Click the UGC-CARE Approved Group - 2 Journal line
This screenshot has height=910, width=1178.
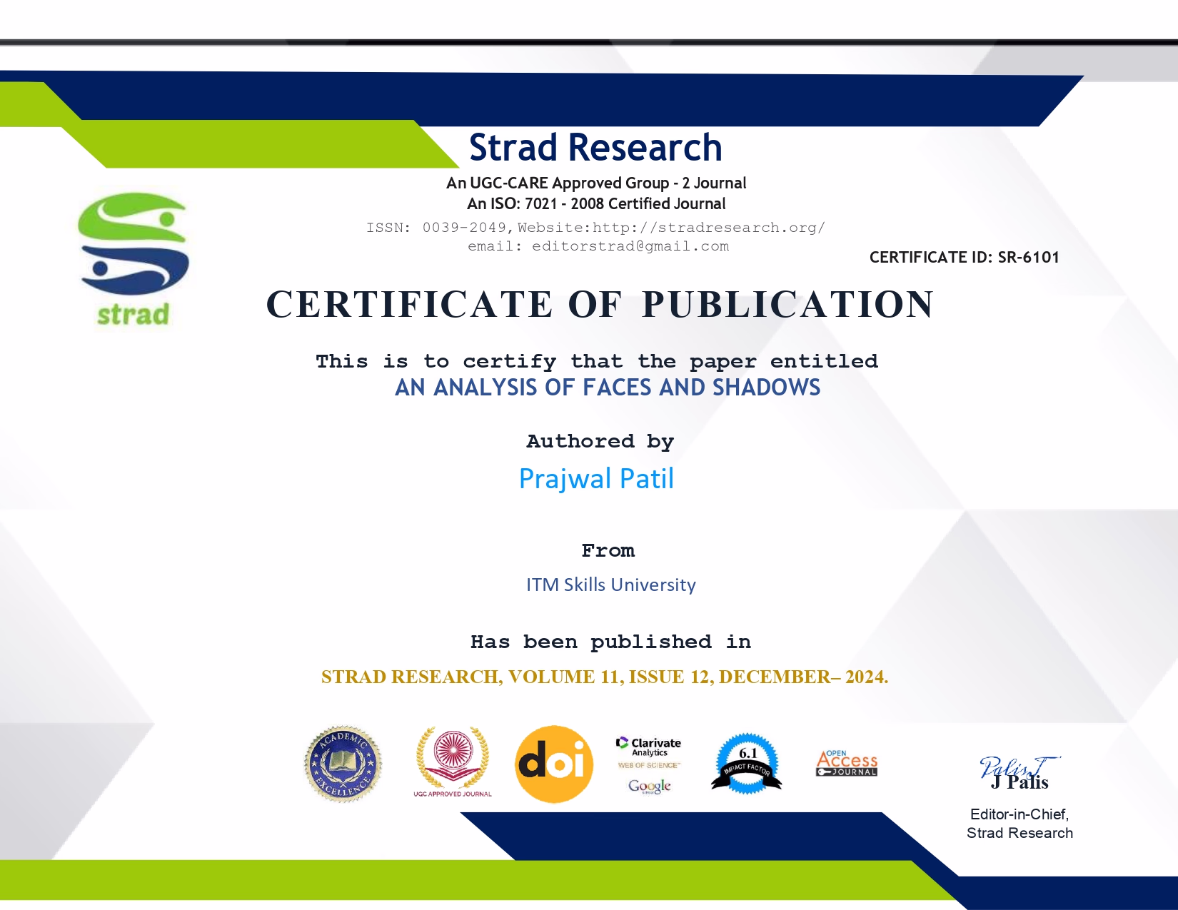pyautogui.click(x=596, y=183)
